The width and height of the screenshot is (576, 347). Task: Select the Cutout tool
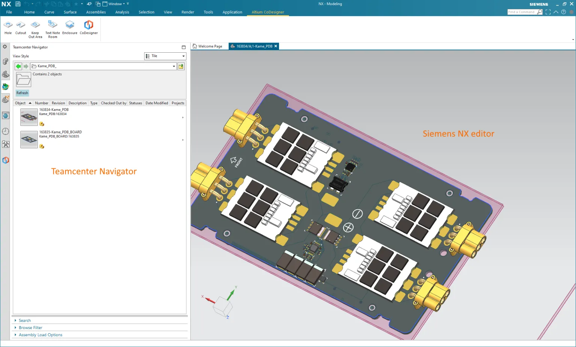21,28
